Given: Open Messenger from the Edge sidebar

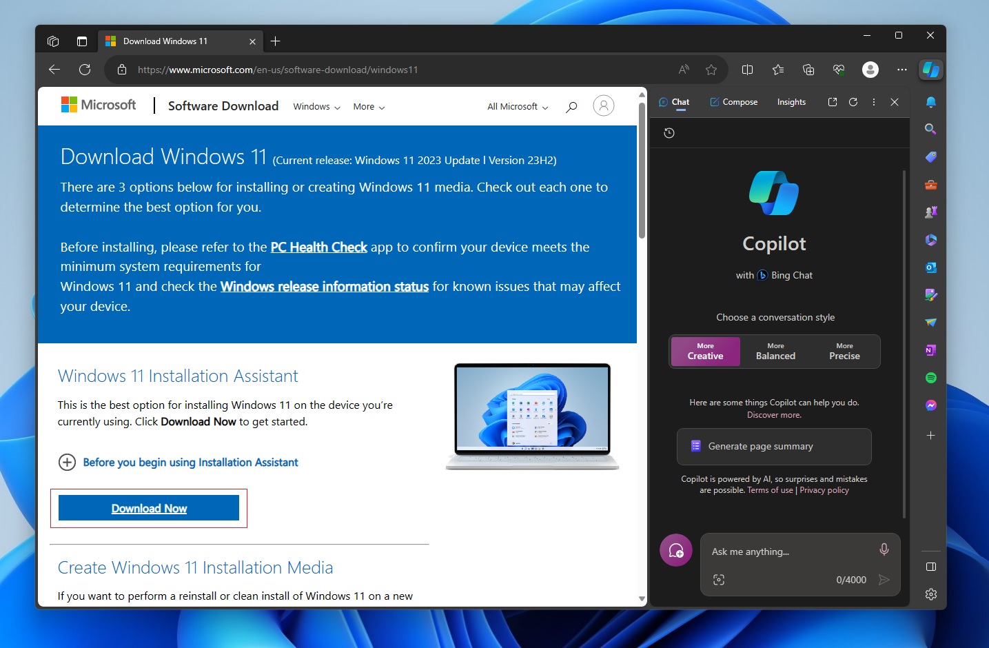Looking at the screenshot, I should [x=930, y=405].
